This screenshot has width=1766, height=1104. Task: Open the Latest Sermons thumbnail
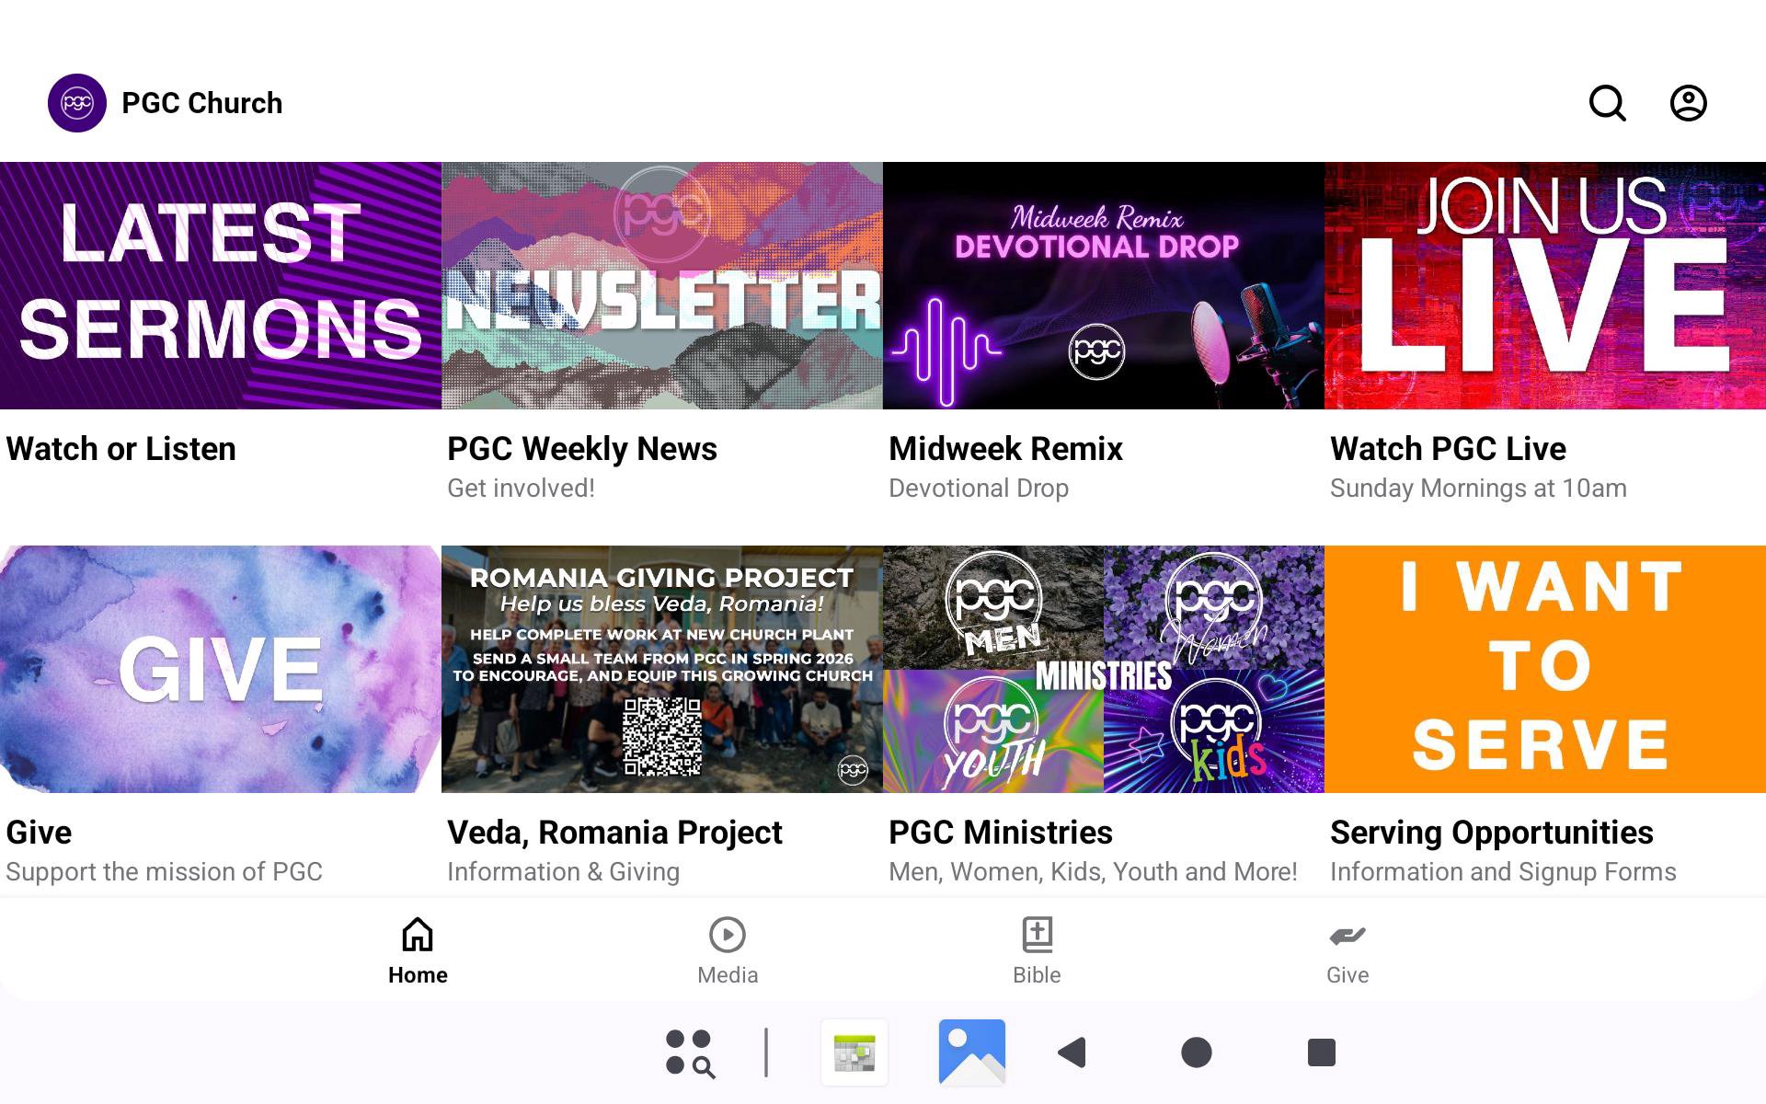coord(221,286)
